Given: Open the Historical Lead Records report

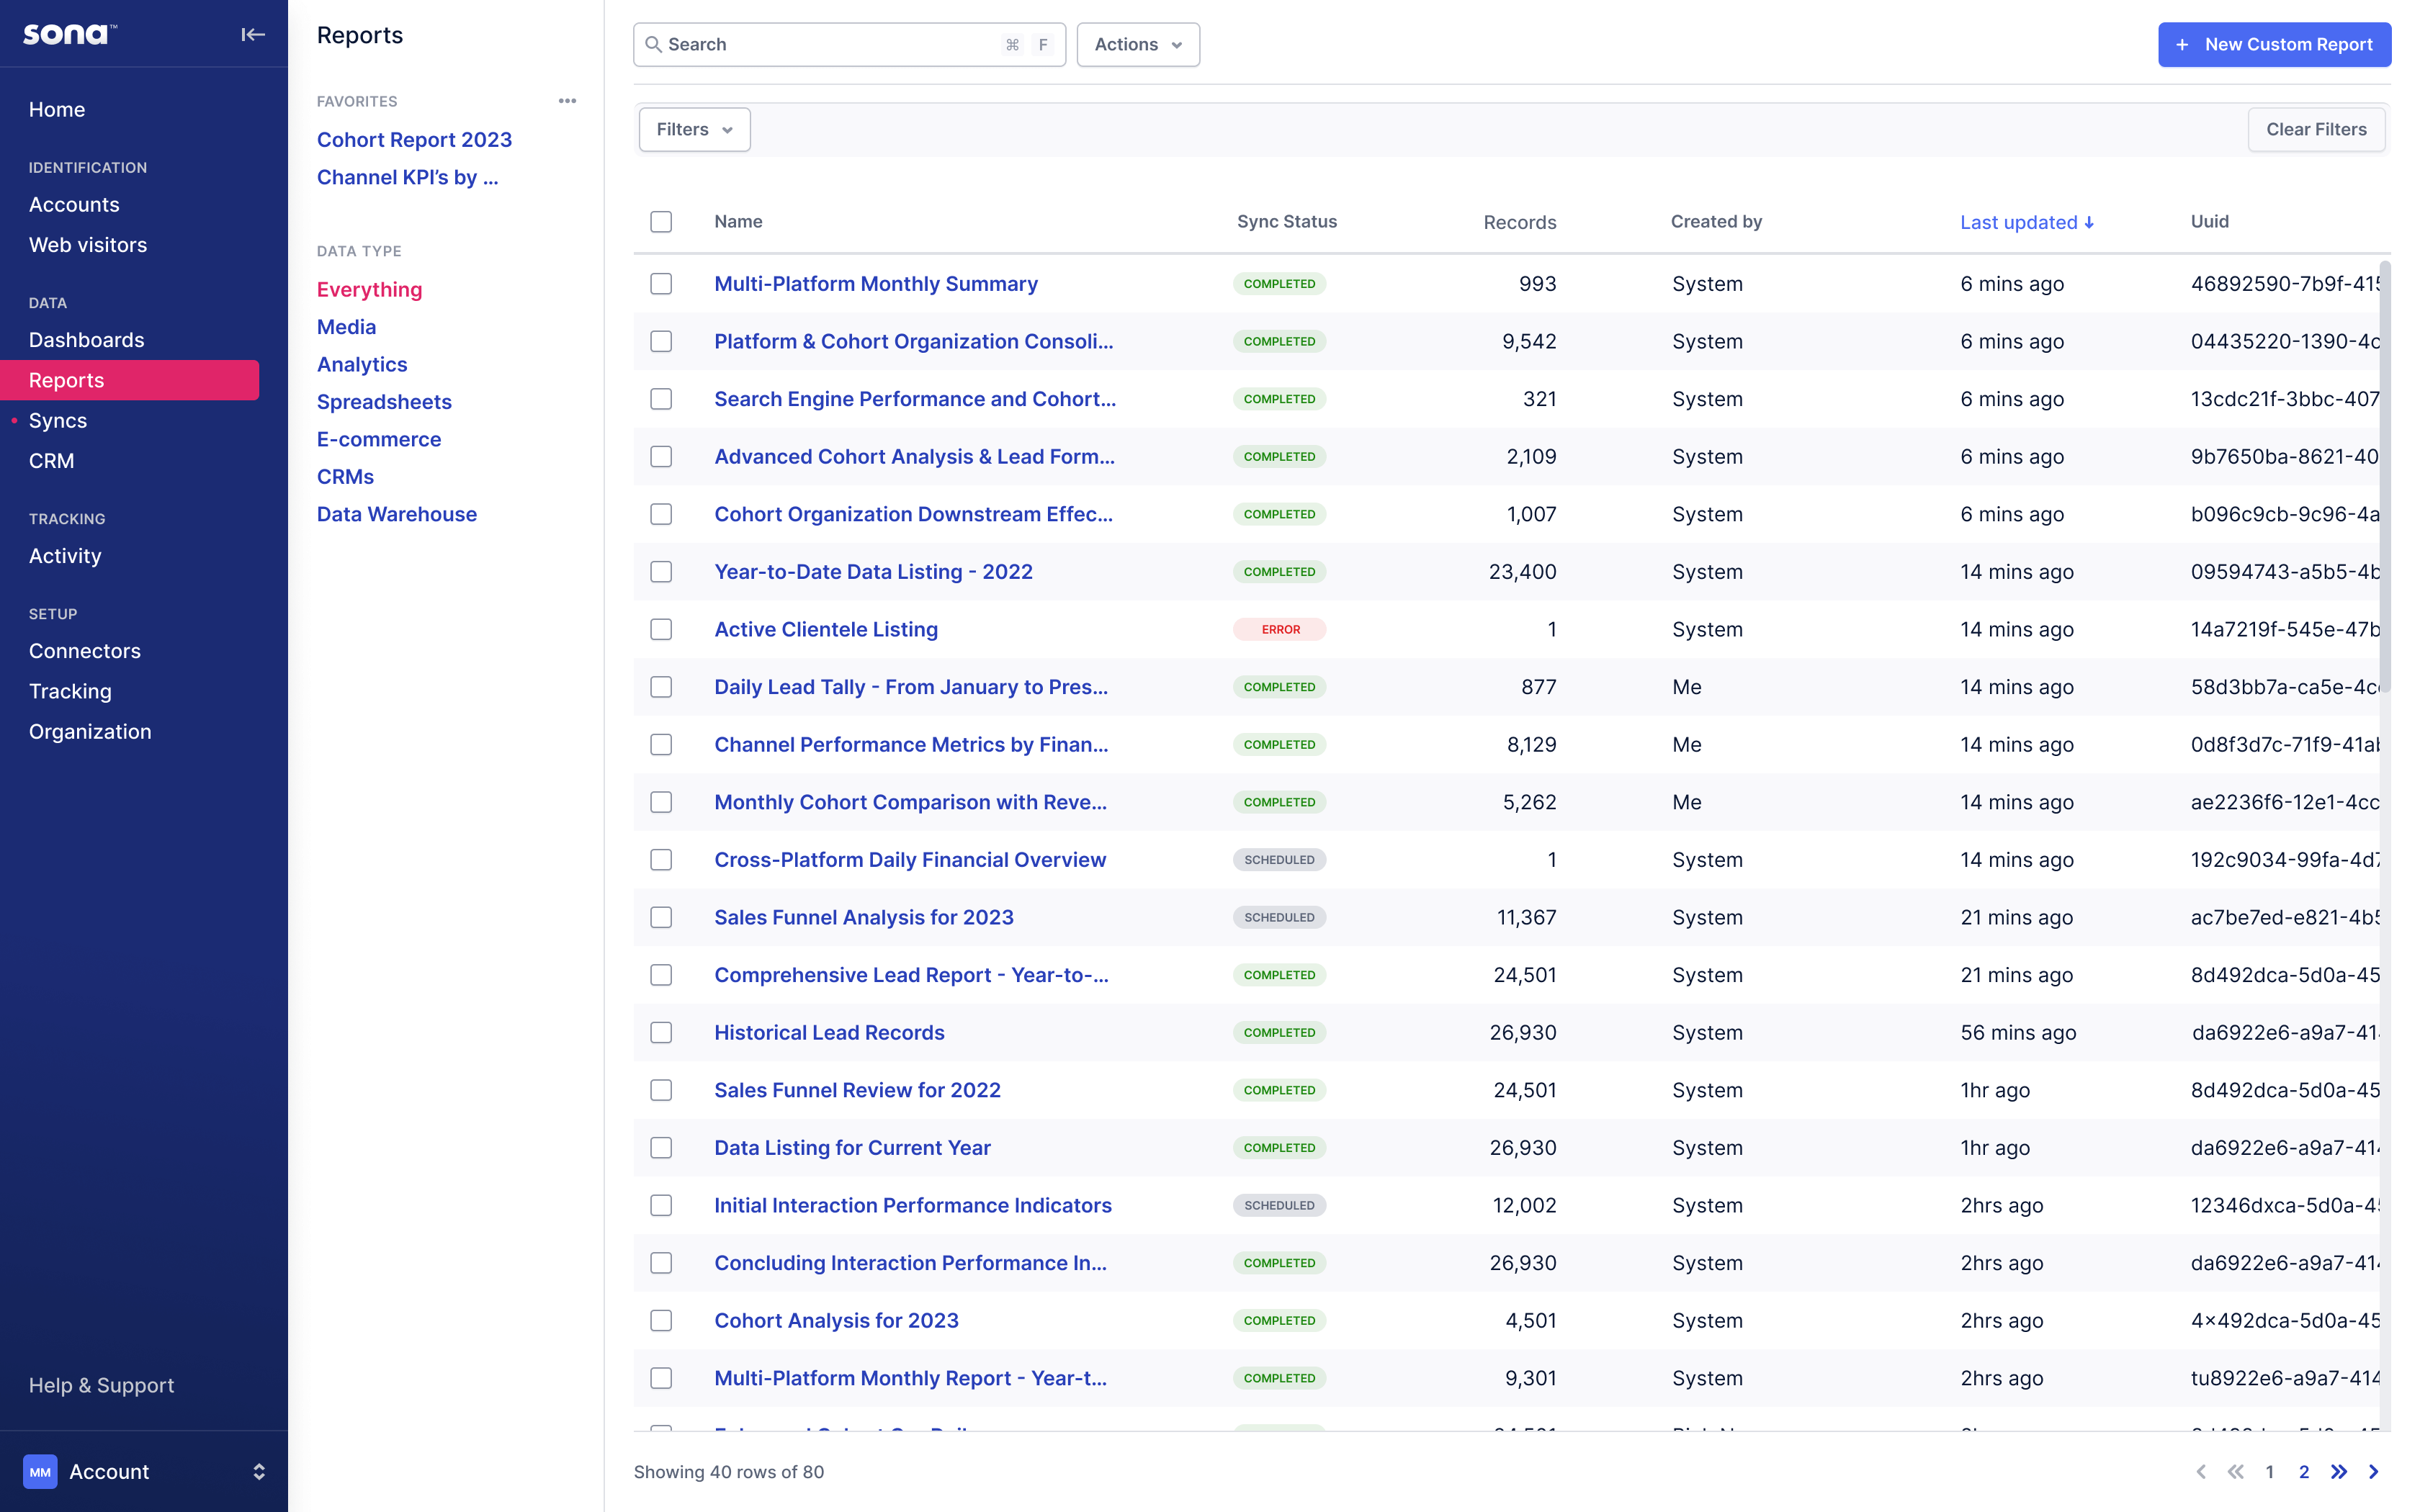Looking at the screenshot, I should 829,1032.
